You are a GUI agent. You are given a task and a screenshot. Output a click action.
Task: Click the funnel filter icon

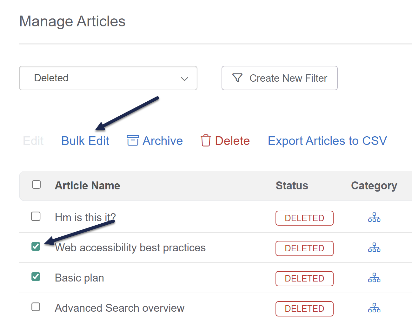237,78
